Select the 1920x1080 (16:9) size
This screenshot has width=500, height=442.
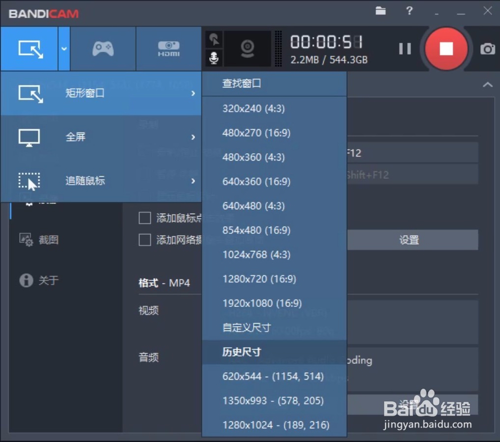pos(274,303)
